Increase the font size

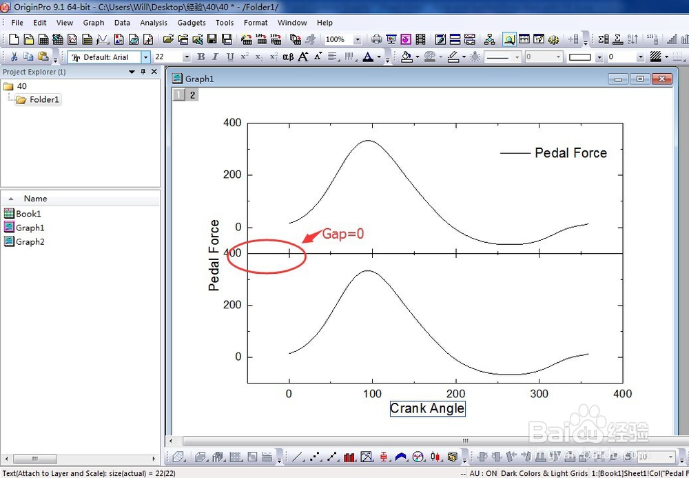pyautogui.click(x=302, y=57)
